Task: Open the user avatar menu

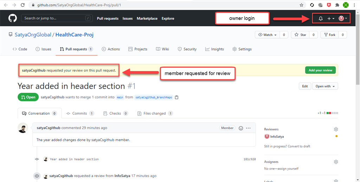Action: pos(343,18)
